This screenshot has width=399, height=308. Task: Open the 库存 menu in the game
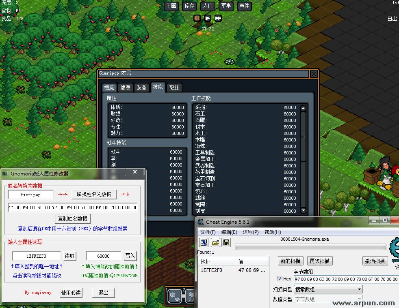[x=190, y=6]
